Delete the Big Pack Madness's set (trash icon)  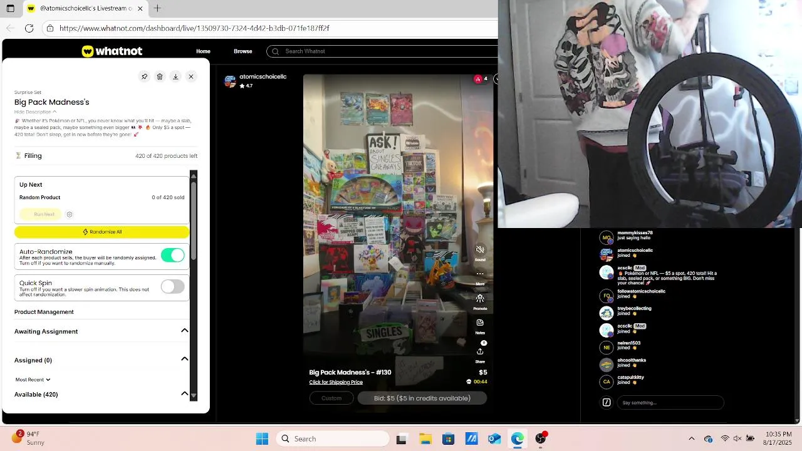160,76
